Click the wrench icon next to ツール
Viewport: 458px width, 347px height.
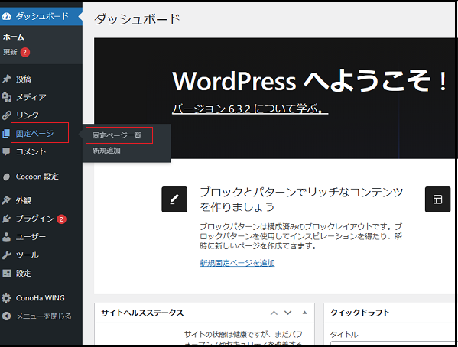tap(6, 255)
